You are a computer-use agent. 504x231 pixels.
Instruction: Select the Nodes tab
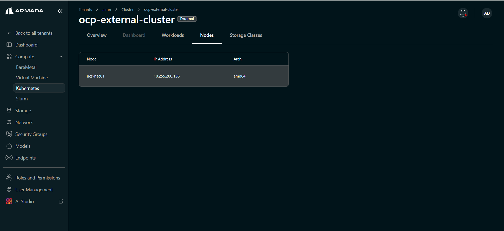tap(207, 35)
